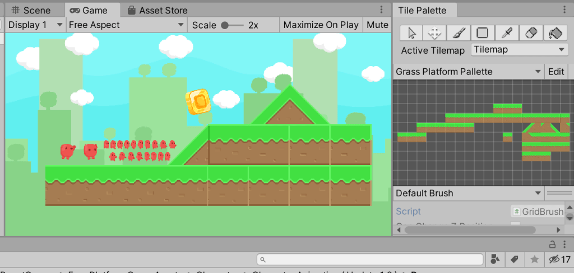574x273 pixels.
Task: Select the Box Fill rectangle tool
Action: click(483, 33)
